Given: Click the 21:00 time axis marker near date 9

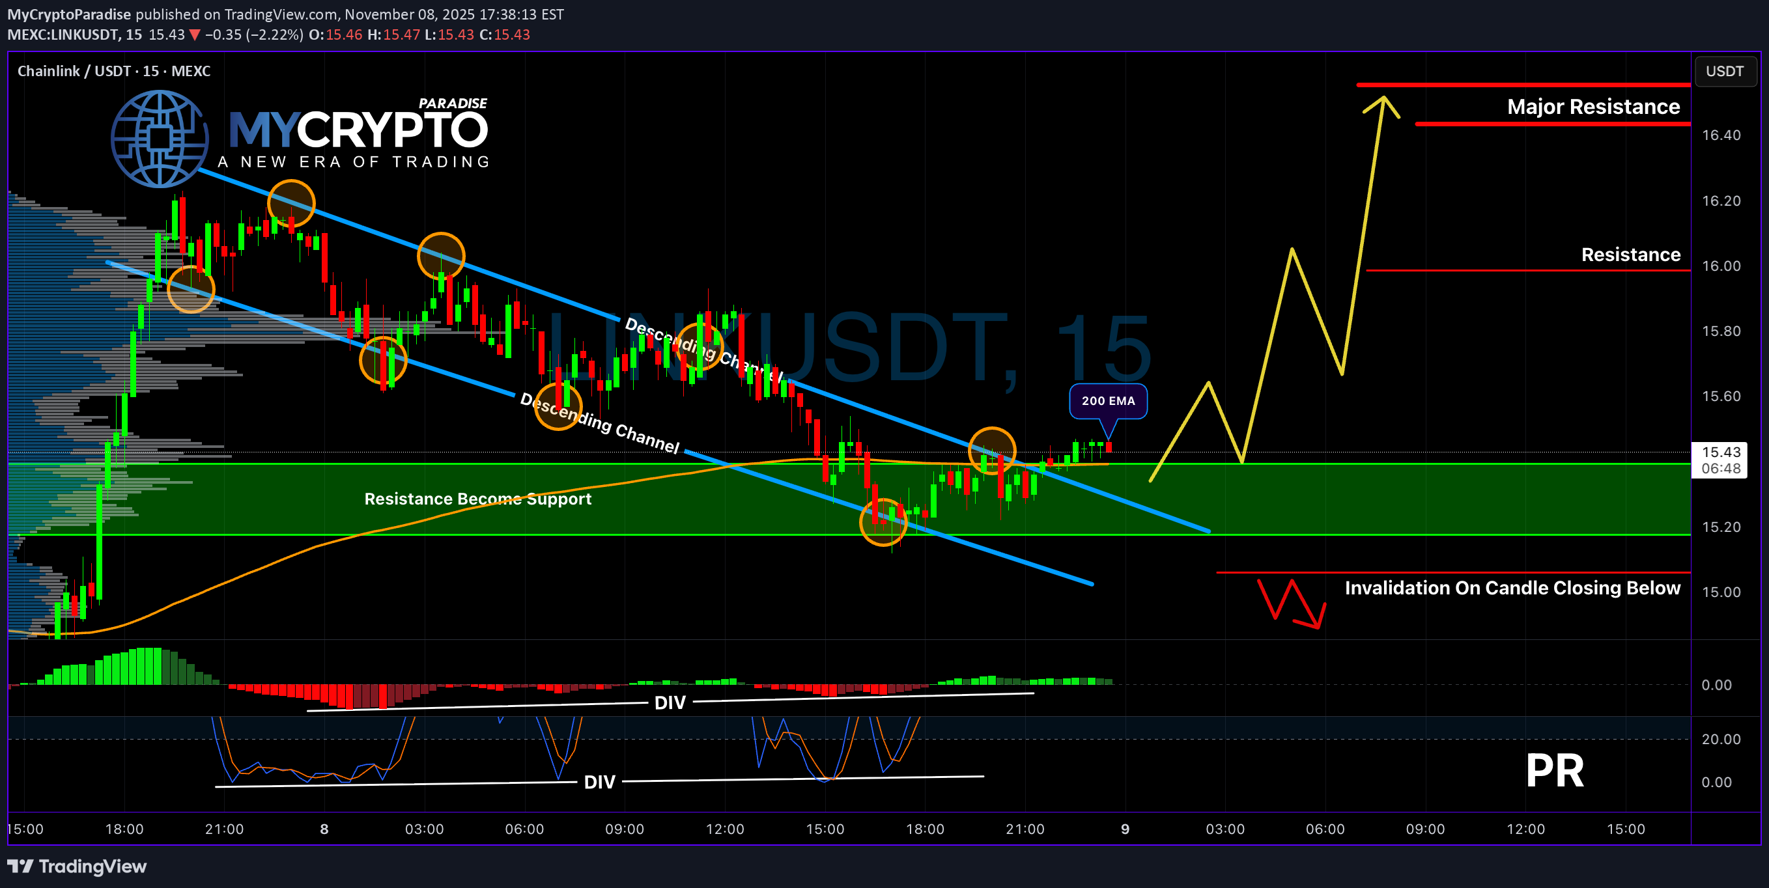Looking at the screenshot, I should (x=1025, y=829).
